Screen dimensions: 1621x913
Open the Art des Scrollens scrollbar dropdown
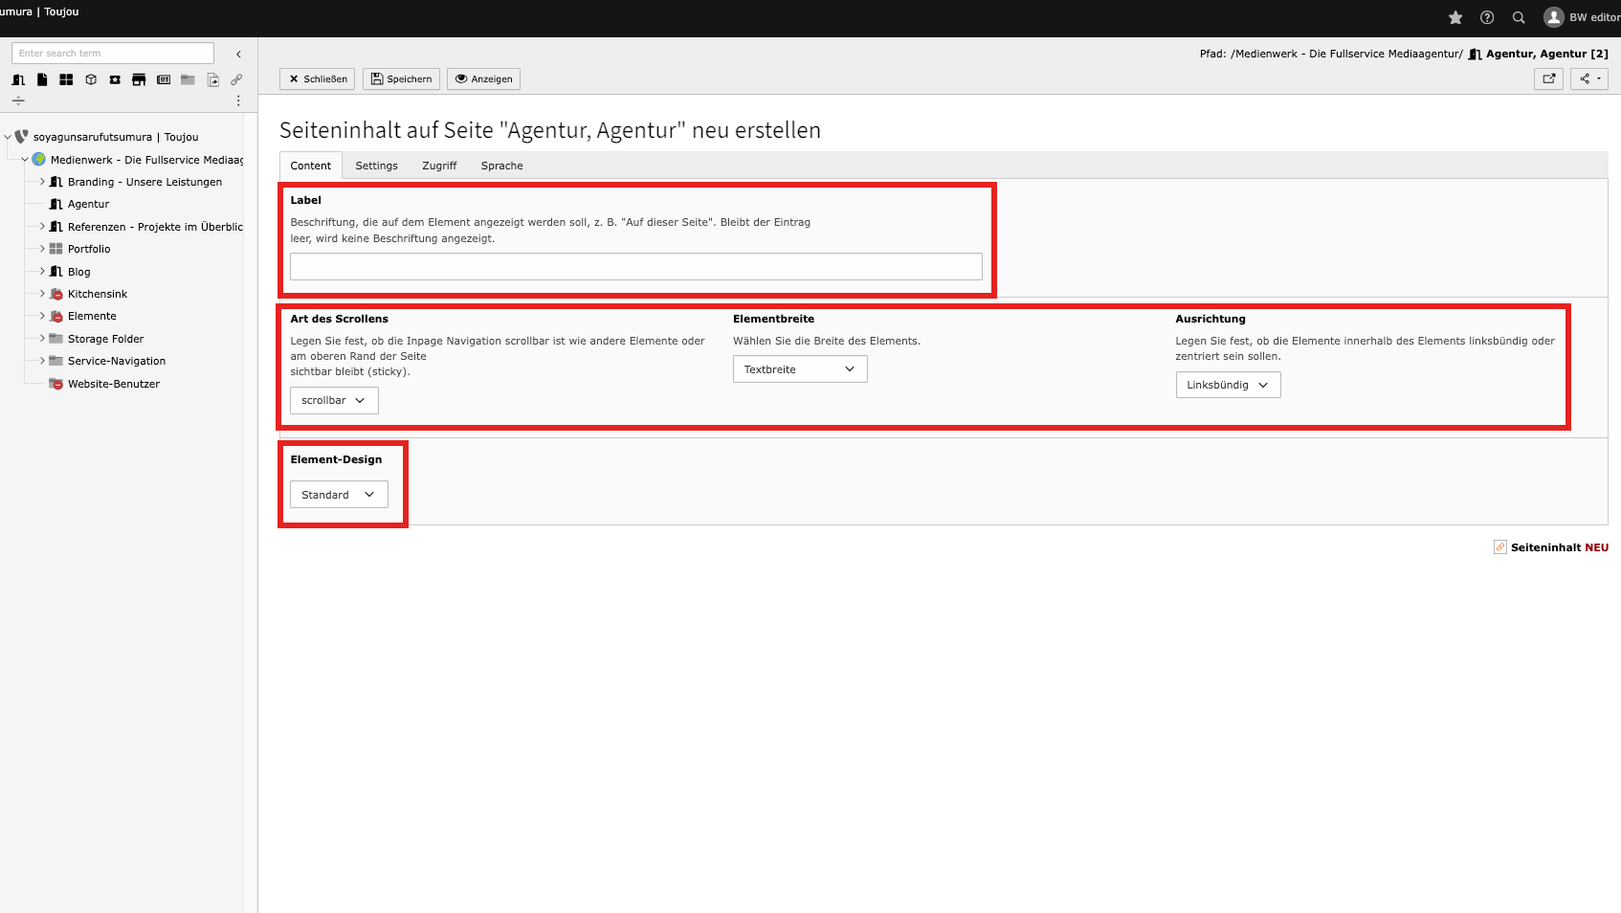[x=334, y=400]
